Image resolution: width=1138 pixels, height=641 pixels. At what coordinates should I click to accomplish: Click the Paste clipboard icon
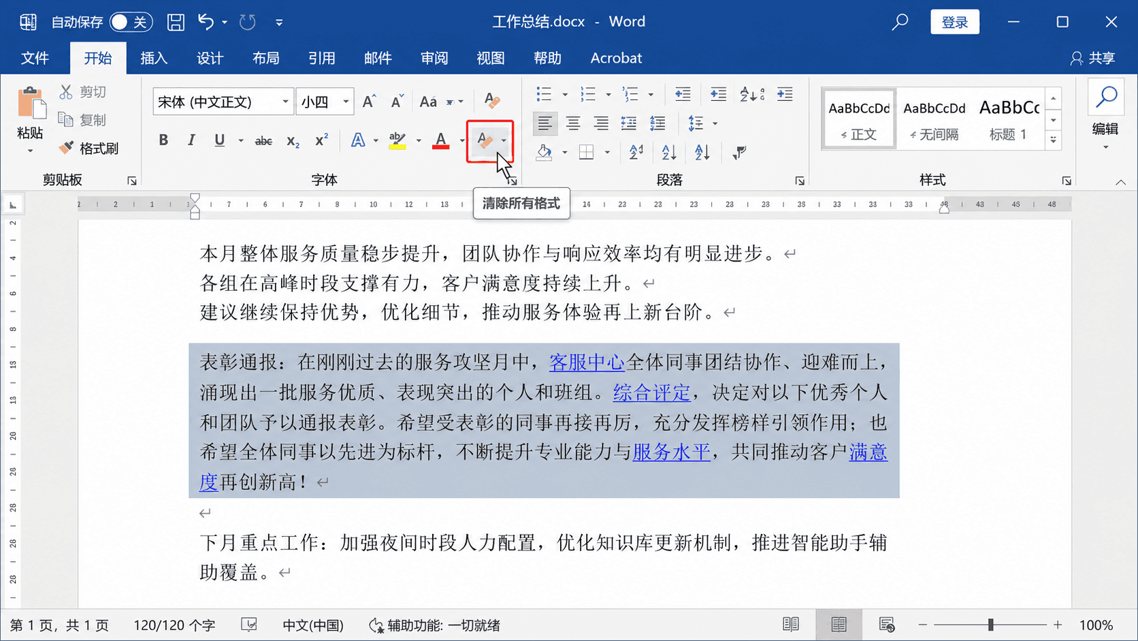coord(31,103)
